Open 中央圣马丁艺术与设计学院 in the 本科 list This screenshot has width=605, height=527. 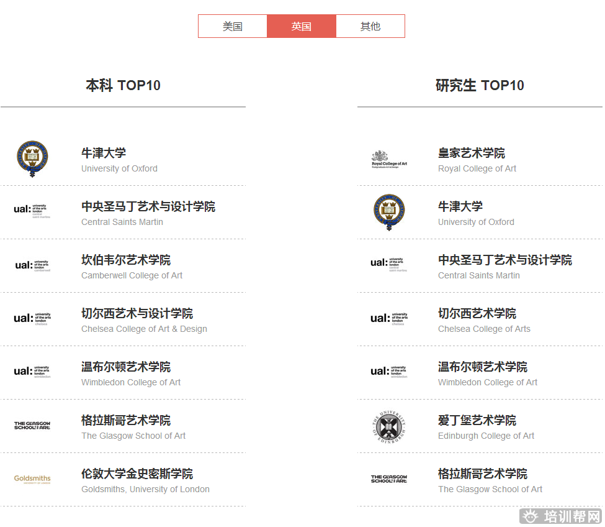148,206
